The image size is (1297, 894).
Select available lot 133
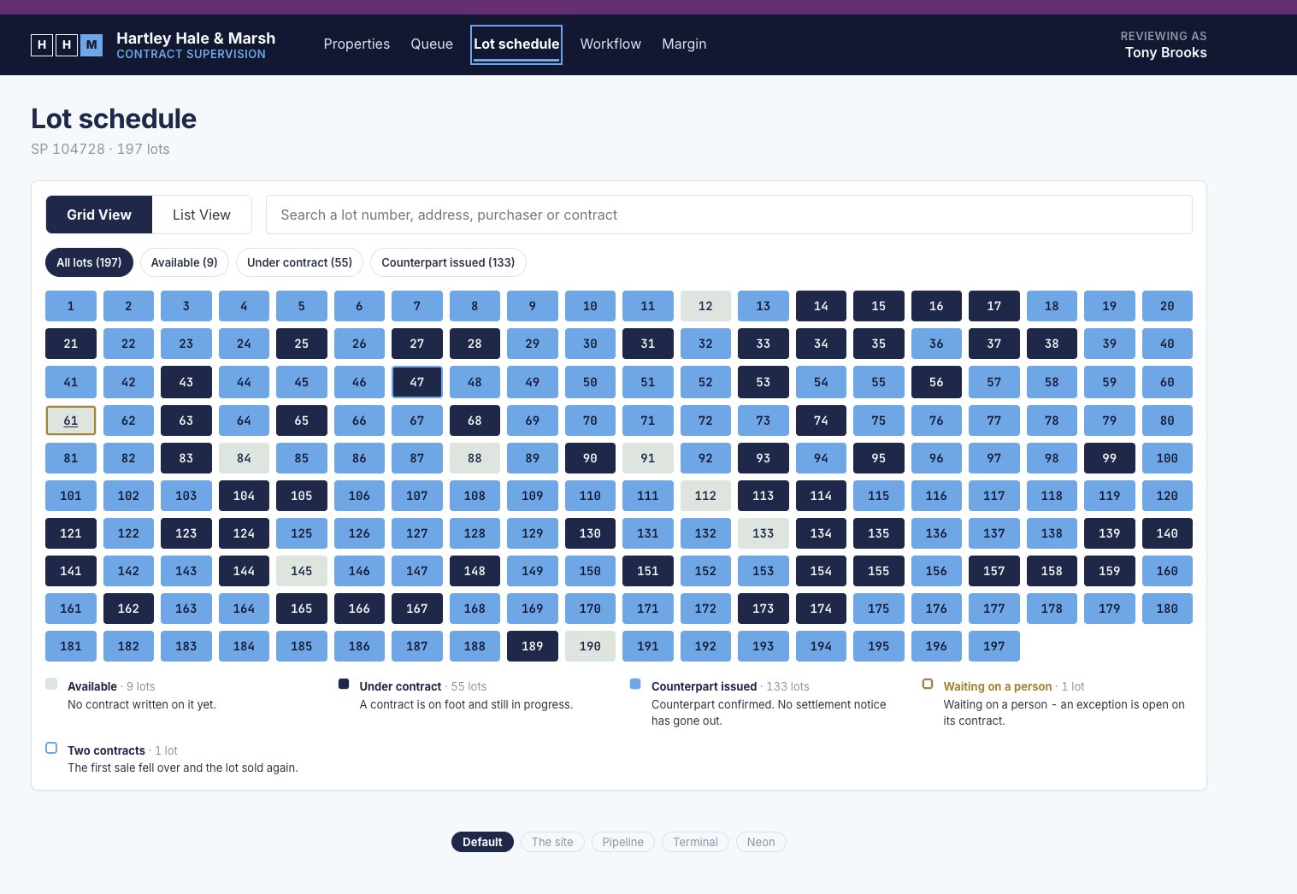(x=763, y=533)
